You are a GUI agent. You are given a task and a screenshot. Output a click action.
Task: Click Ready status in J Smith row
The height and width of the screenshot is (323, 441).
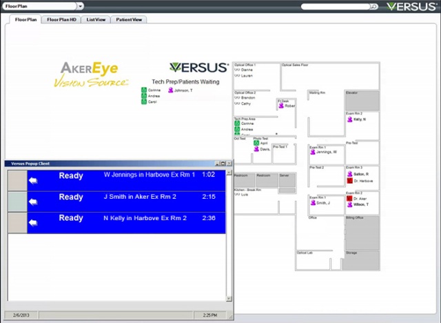[71, 197]
